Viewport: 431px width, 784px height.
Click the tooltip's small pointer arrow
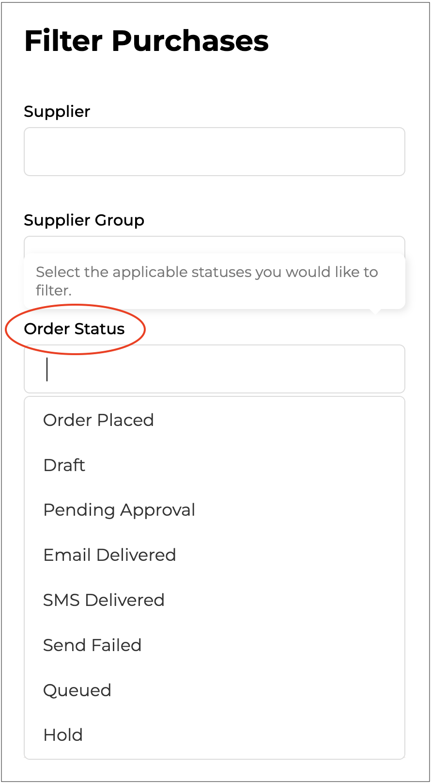[x=374, y=311]
